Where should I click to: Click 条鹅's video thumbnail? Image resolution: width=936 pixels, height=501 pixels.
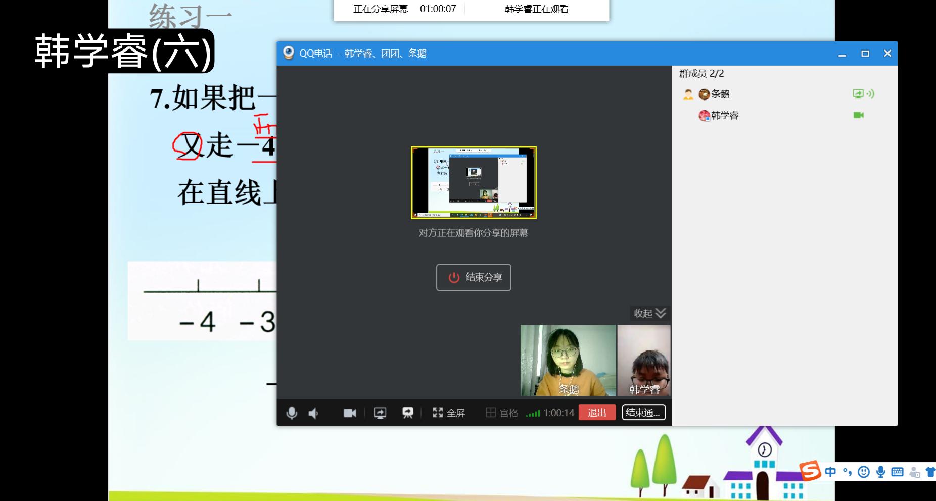(568, 360)
